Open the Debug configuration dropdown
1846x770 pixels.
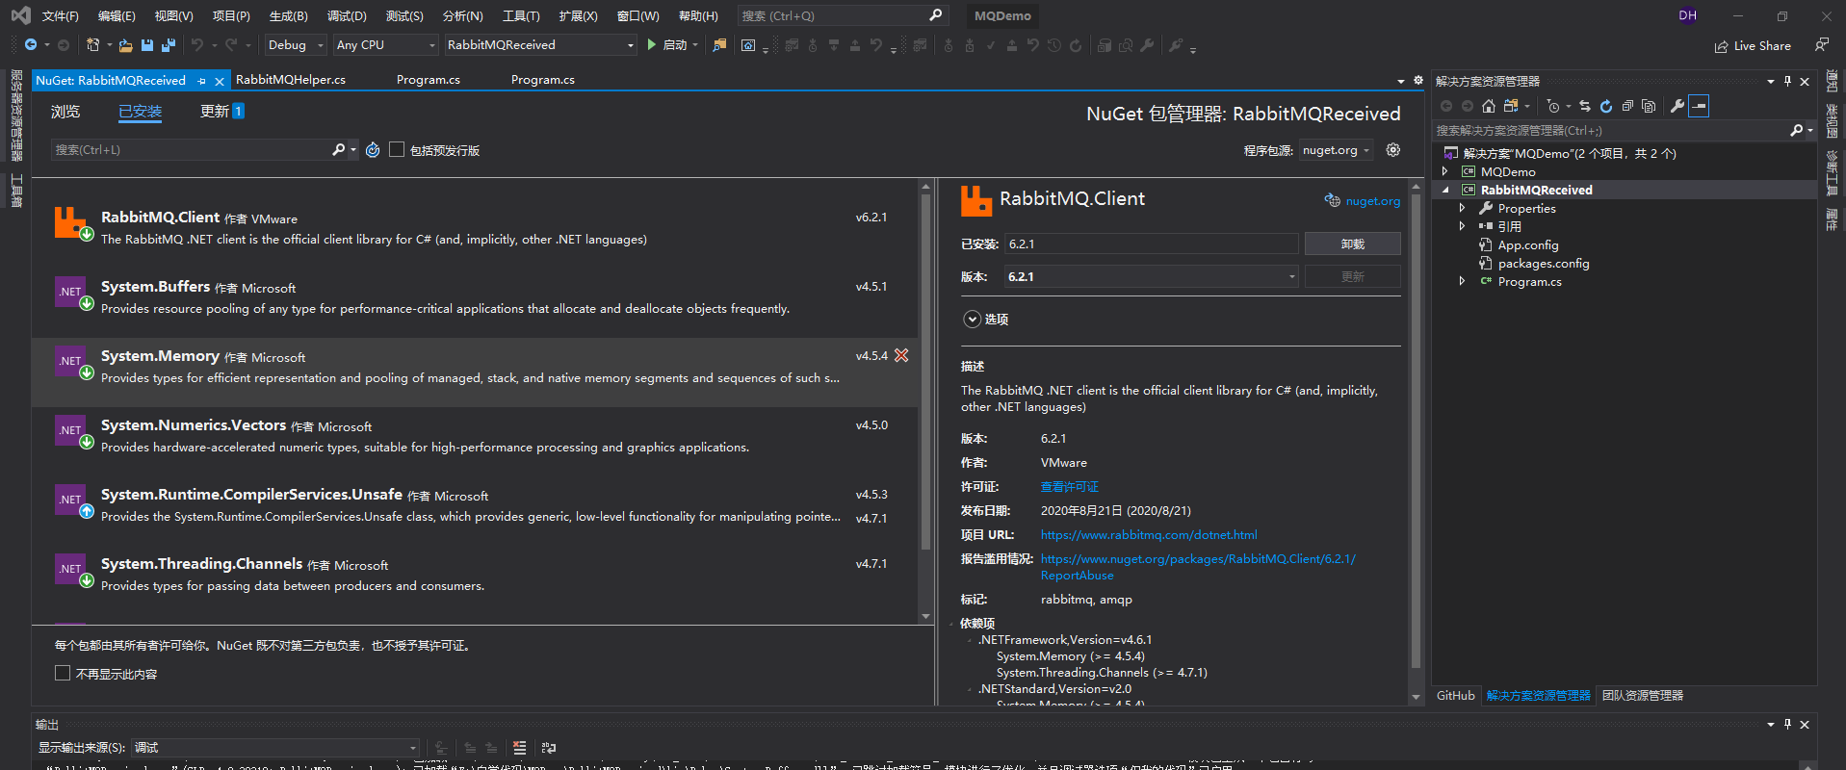[x=296, y=45]
